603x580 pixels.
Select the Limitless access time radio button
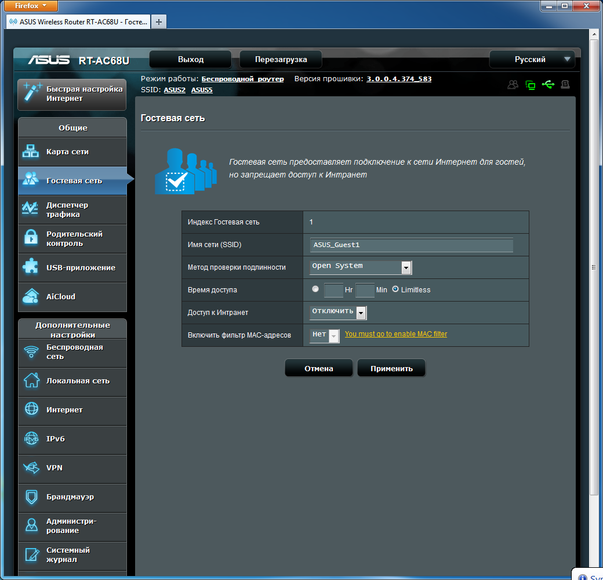point(395,289)
